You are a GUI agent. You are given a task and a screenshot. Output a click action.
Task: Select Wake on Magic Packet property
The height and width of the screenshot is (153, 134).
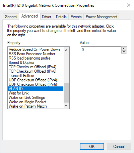tap(36, 102)
